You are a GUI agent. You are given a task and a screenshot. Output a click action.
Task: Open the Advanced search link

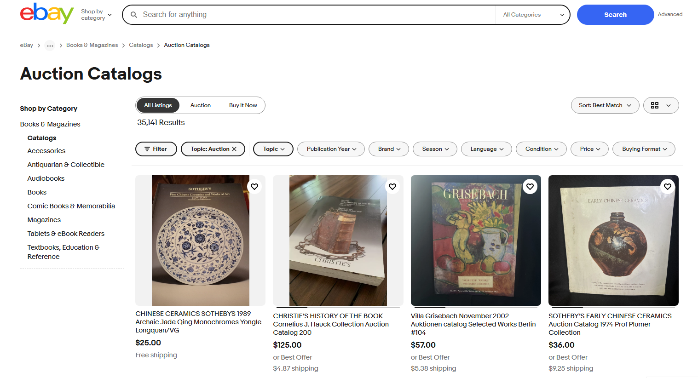point(670,14)
